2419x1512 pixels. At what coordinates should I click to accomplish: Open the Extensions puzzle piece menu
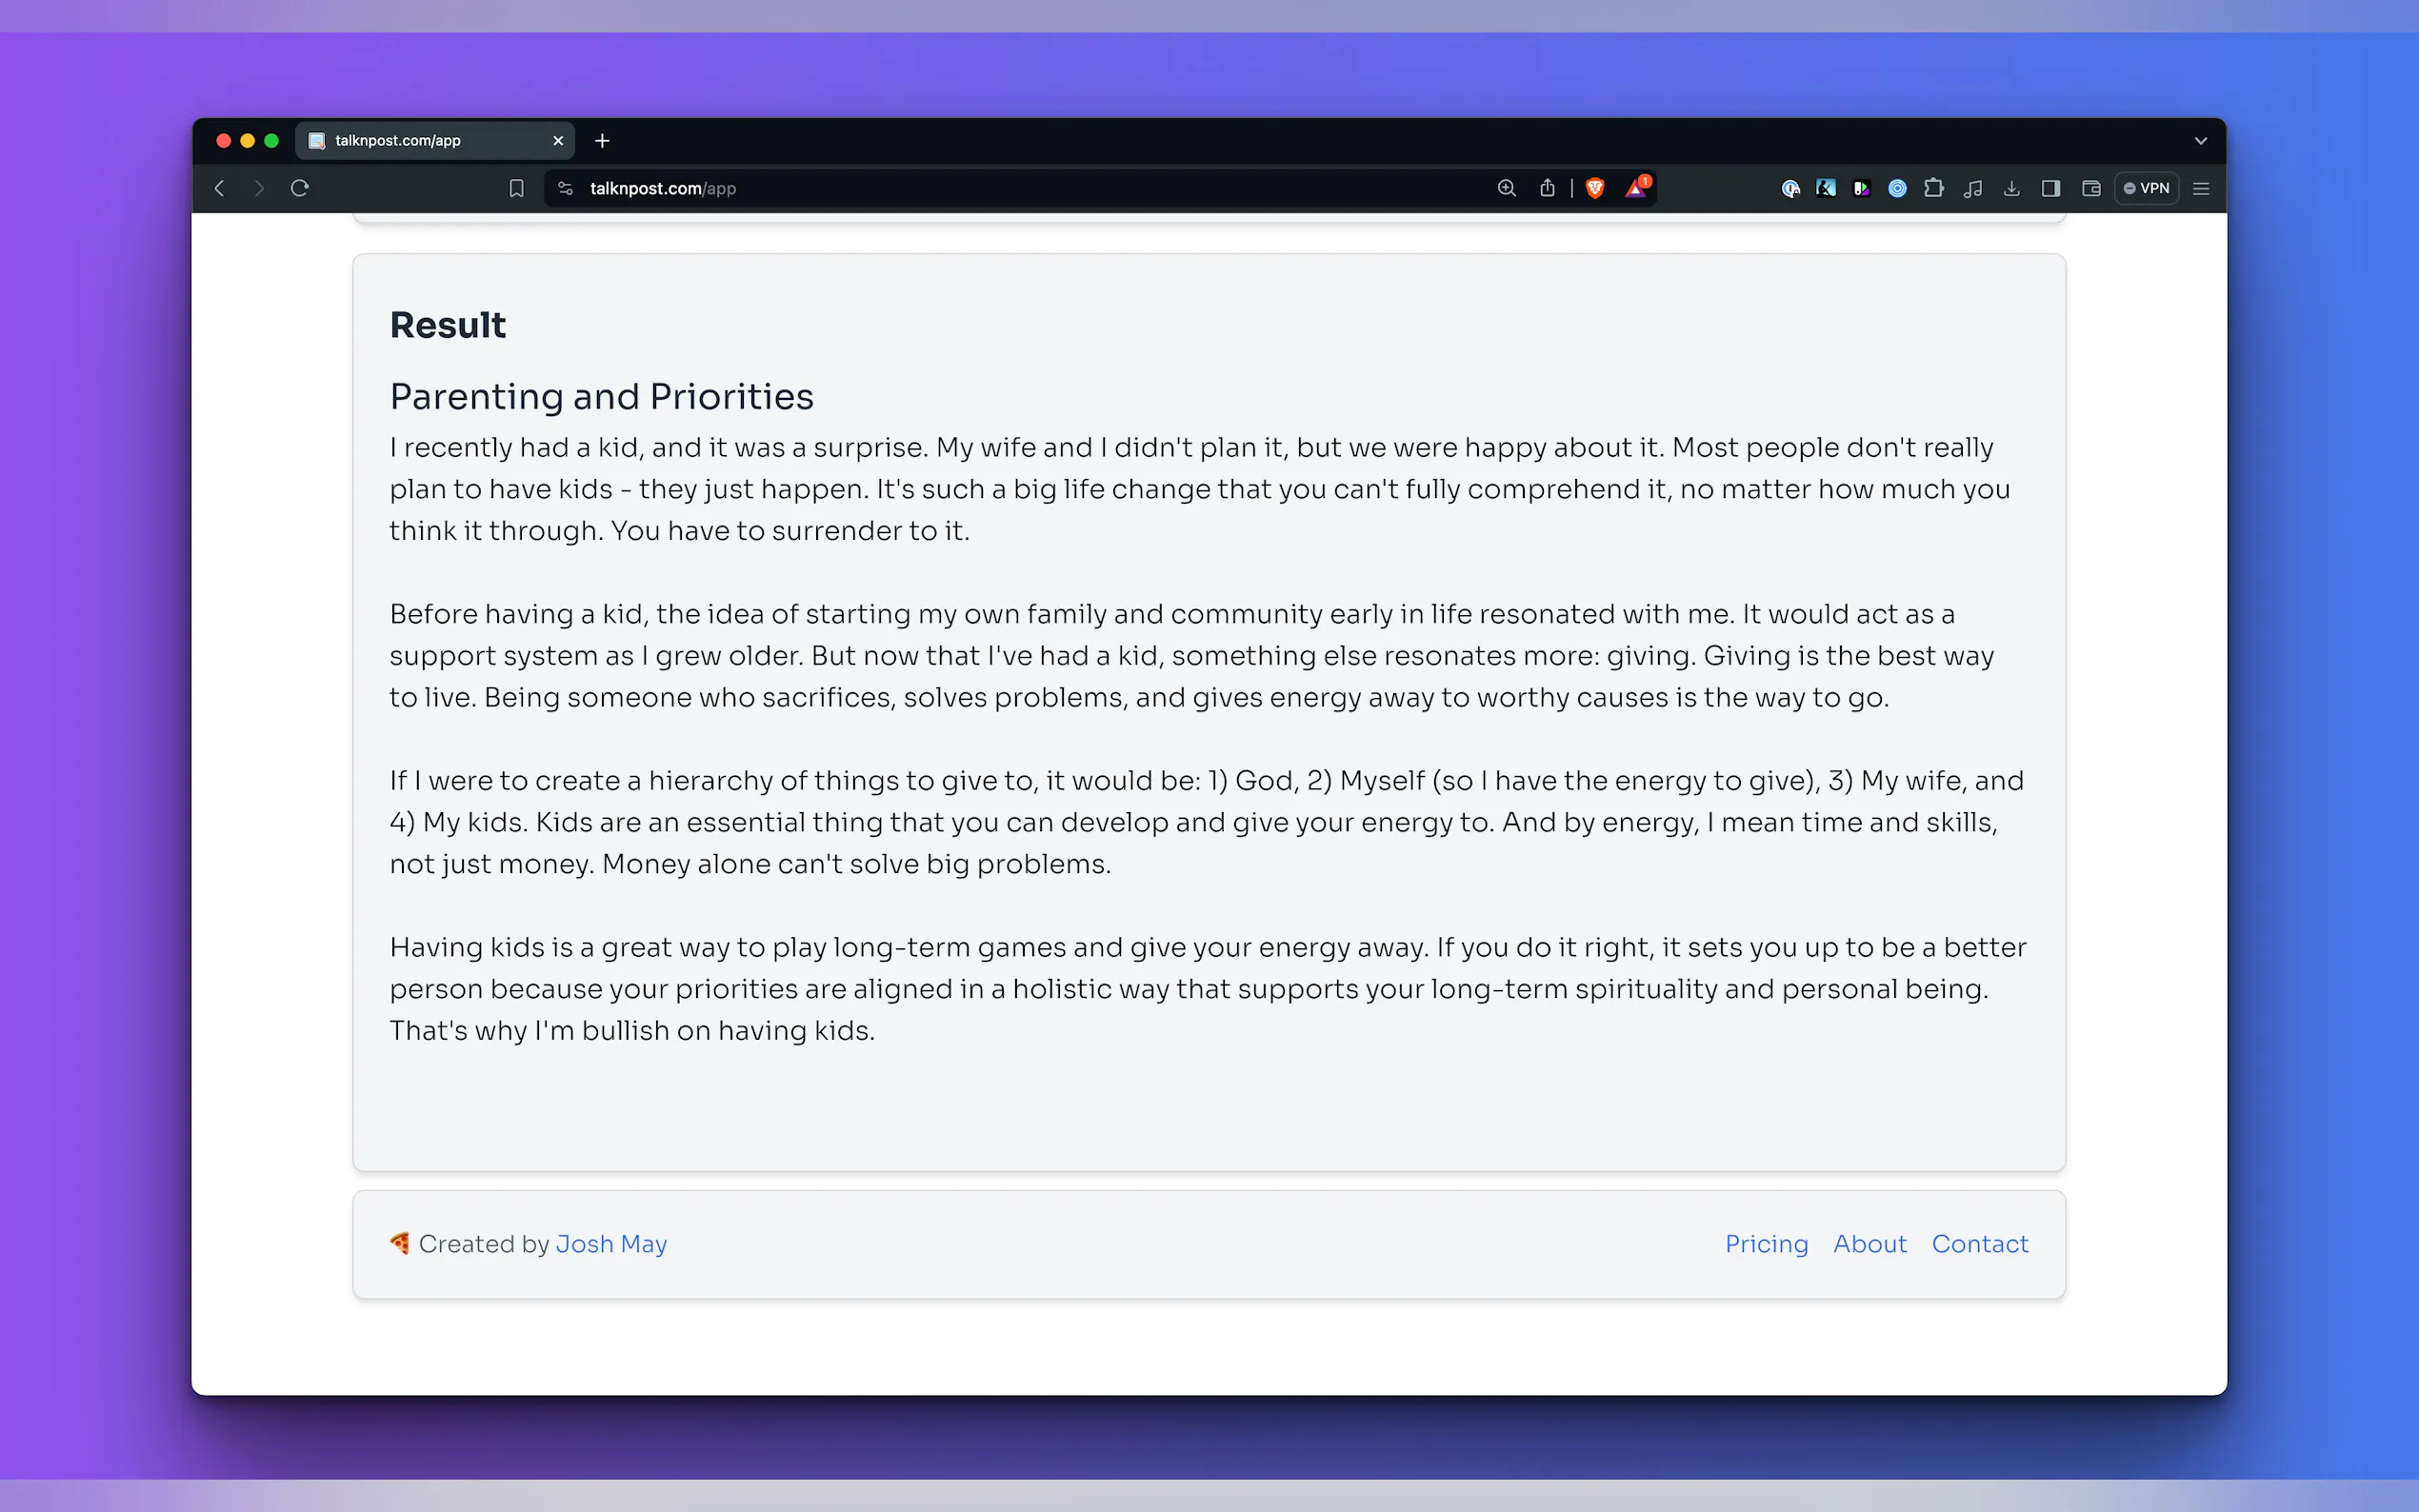[x=1934, y=188]
